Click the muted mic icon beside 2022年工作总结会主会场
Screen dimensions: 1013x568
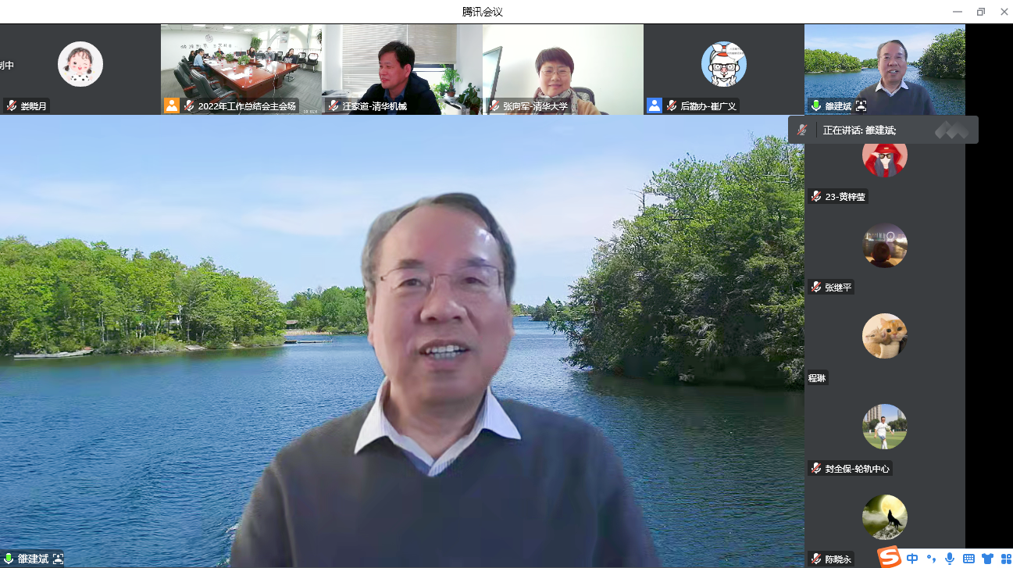190,105
